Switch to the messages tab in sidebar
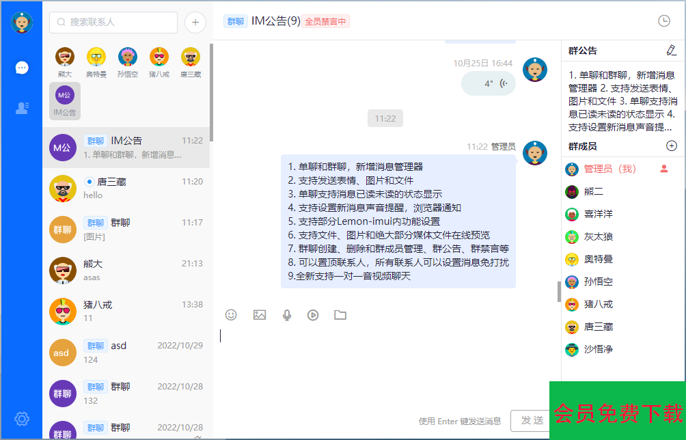This screenshot has height=440, width=686. (x=22, y=68)
